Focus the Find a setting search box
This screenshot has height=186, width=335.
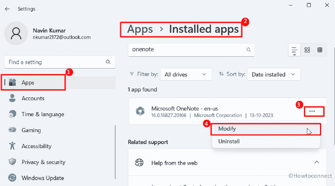[60, 62]
